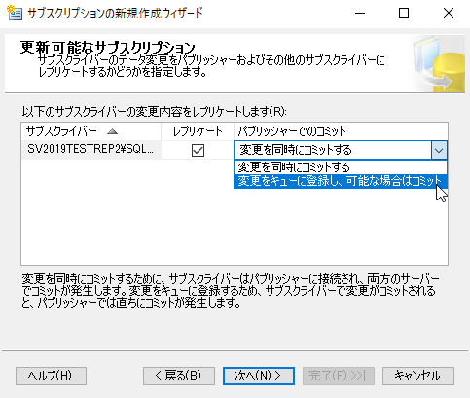This screenshot has height=398, width=470.
Task: Click the wizard icon in the title bar
Action: click(15, 13)
